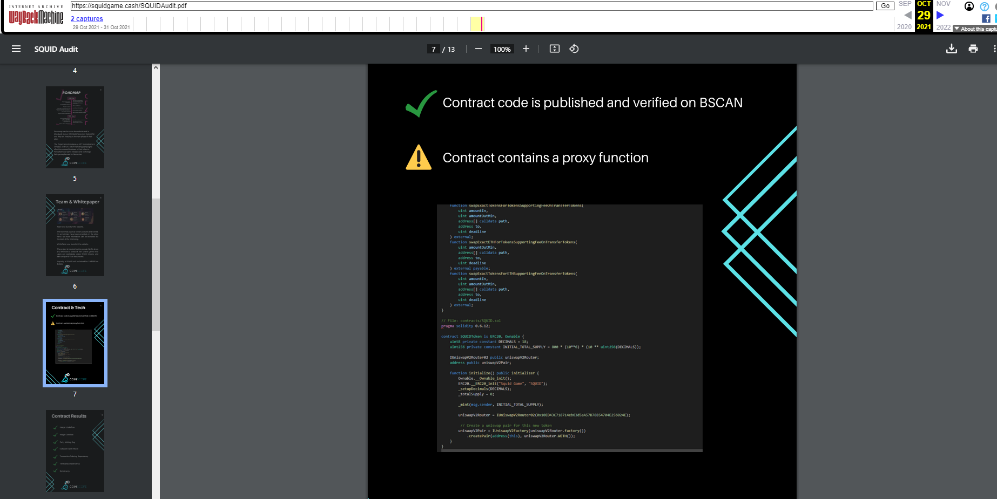Screen dimensions: 997x499
Task: Open the '2 captures' link
Action: click(x=87, y=19)
